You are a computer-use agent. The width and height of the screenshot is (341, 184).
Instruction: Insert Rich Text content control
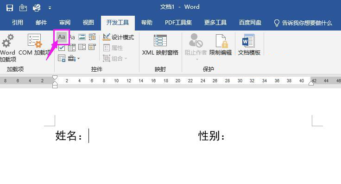62,37
